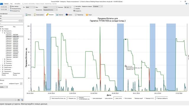
Task: Select Герметик item with code 60000994
Action: click(12, 54)
